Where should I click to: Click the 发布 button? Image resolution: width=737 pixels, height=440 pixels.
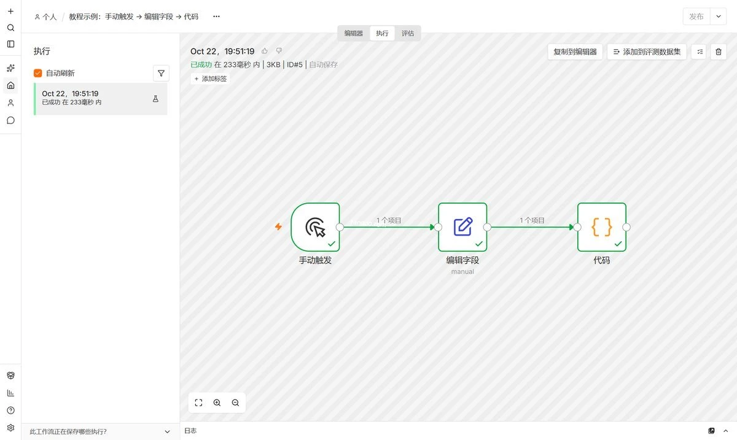tap(696, 17)
